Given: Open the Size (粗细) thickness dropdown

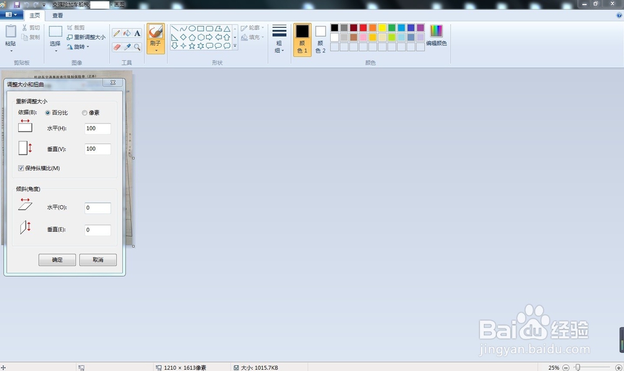Looking at the screenshot, I should coord(279,39).
